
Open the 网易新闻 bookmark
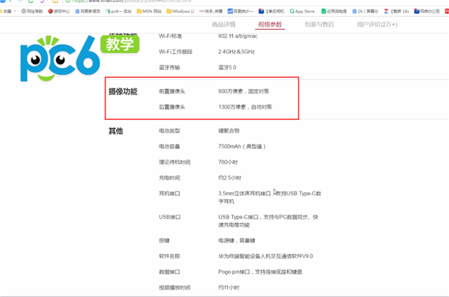click(x=88, y=11)
